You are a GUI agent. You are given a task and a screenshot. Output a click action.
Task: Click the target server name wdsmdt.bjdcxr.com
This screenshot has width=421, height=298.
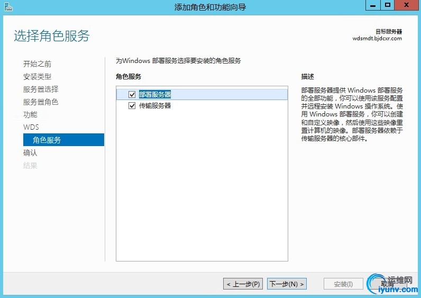point(377,39)
